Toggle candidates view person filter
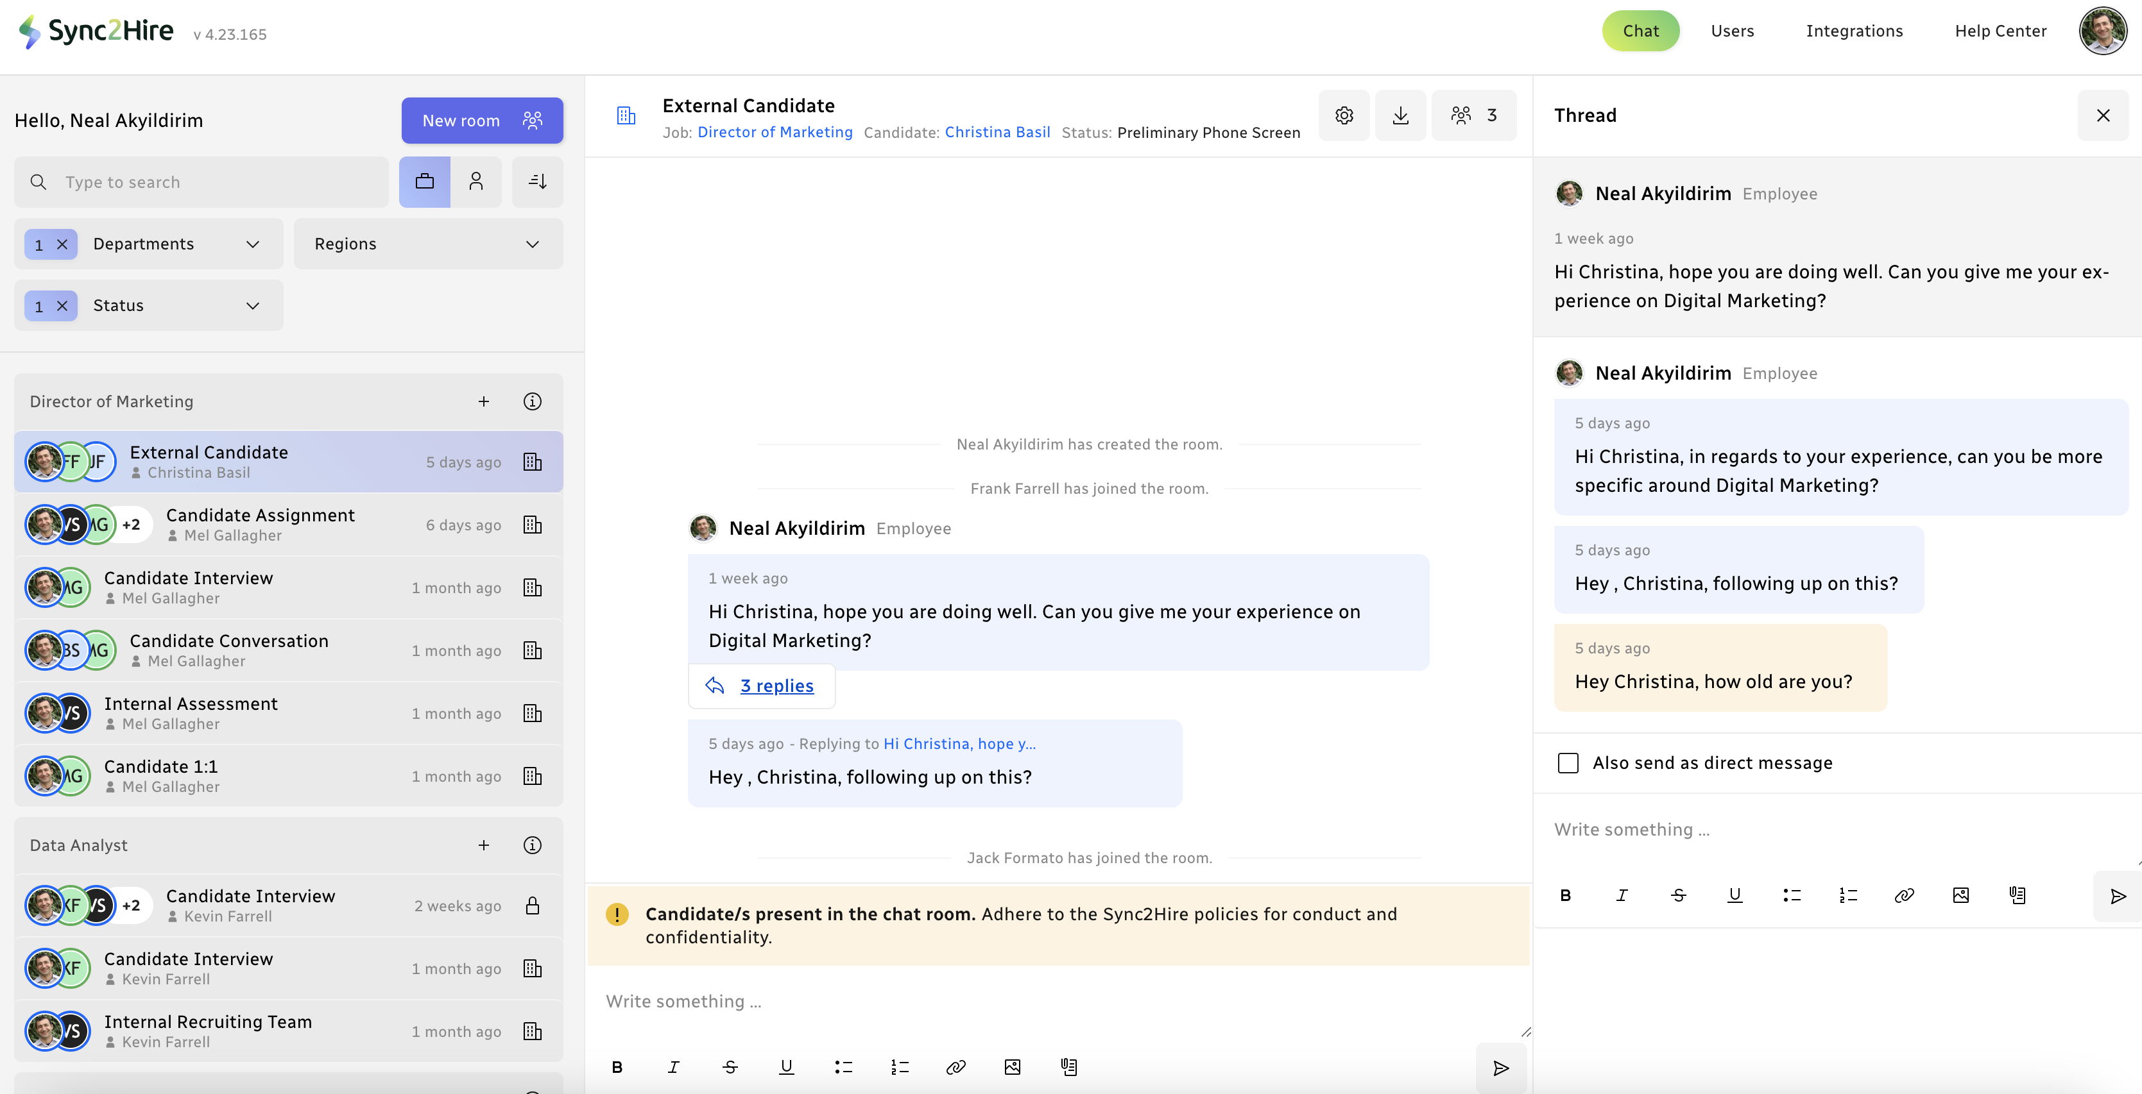This screenshot has width=2142, height=1094. point(476,182)
